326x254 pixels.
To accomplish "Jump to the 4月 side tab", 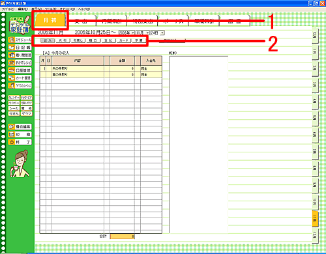I will [x=315, y=102].
